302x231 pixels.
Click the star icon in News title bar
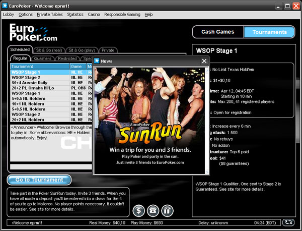click(97, 61)
